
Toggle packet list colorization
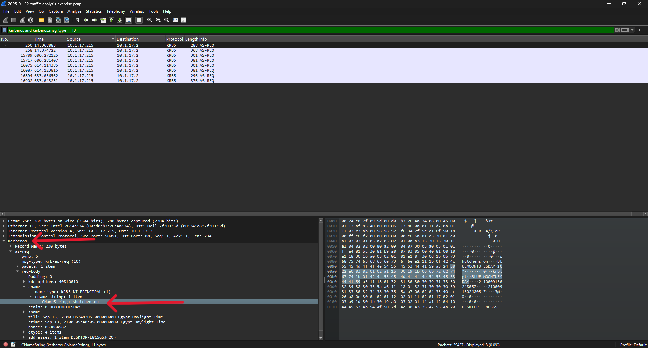[139, 20]
